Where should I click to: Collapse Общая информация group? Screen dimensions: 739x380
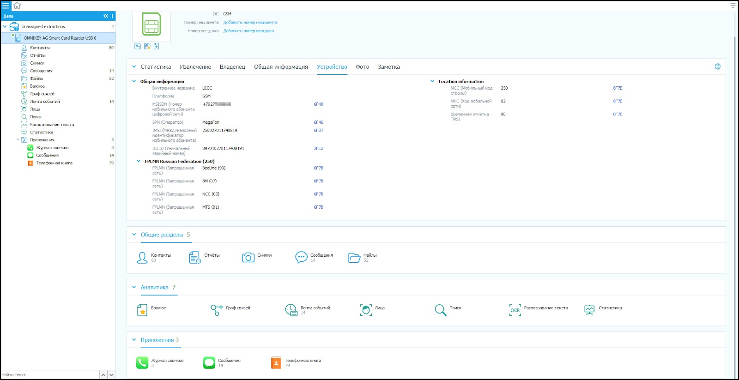[x=134, y=81]
